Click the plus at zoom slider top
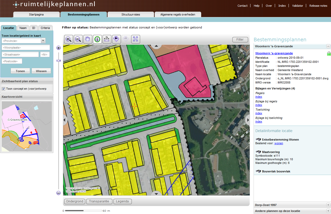This screenshot has width=331, height=214. pyautogui.click(x=59, y=48)
